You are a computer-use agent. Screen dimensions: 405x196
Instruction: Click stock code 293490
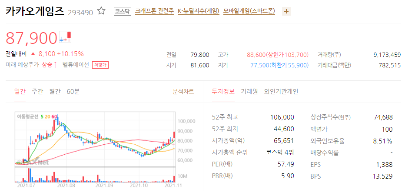80,13
